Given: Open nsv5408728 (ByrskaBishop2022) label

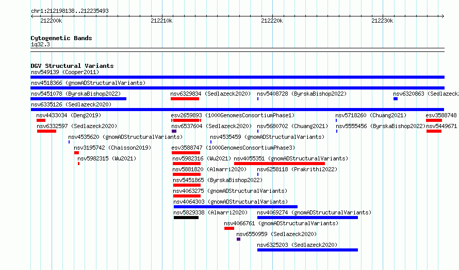Looking at the screenshot, I should tap(302, 94).
